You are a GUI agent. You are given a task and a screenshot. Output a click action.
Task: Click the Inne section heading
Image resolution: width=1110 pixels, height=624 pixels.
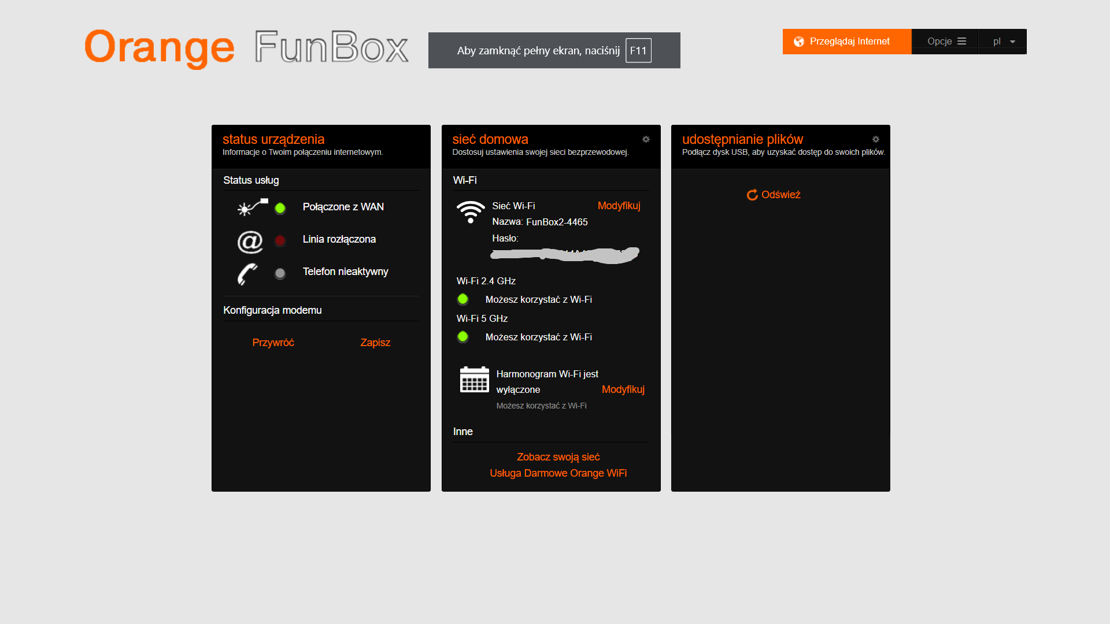(462, 432)
